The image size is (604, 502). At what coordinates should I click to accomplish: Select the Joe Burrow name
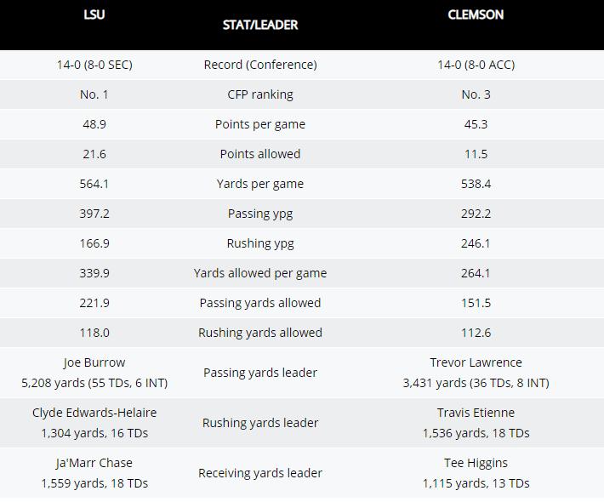pyautogui.click(x=94, y=362)
